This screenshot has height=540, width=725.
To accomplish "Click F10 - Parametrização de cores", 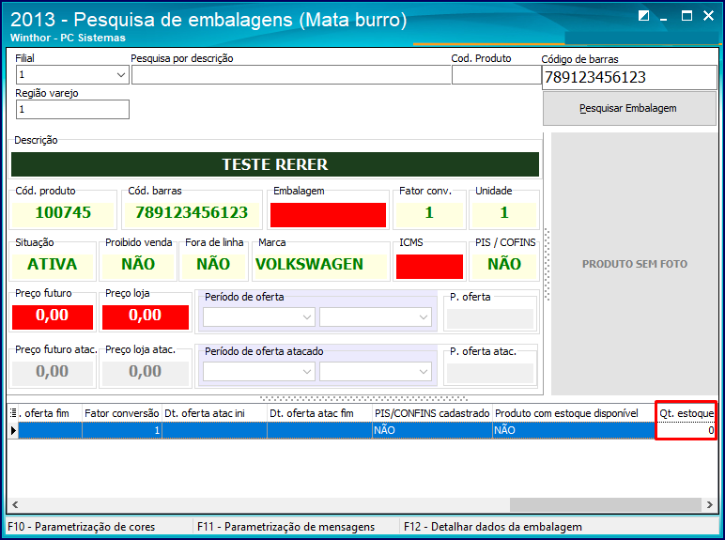I will [82, 527].
